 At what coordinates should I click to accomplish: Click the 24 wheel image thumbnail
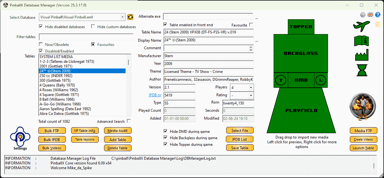[363, 107]
